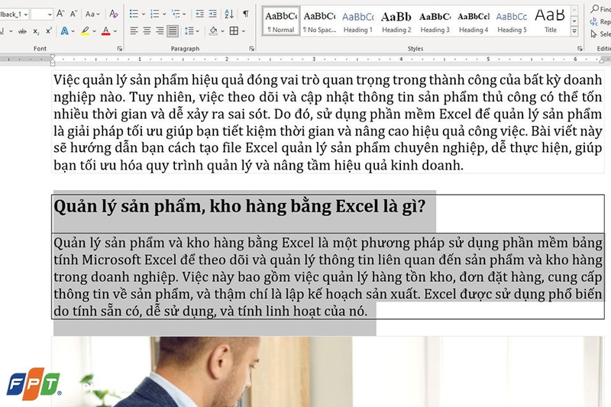Image resolution: width=611 pixels, height=407 pixels.
Task: Apply yellow text highlight color
Action: point(85,31)
